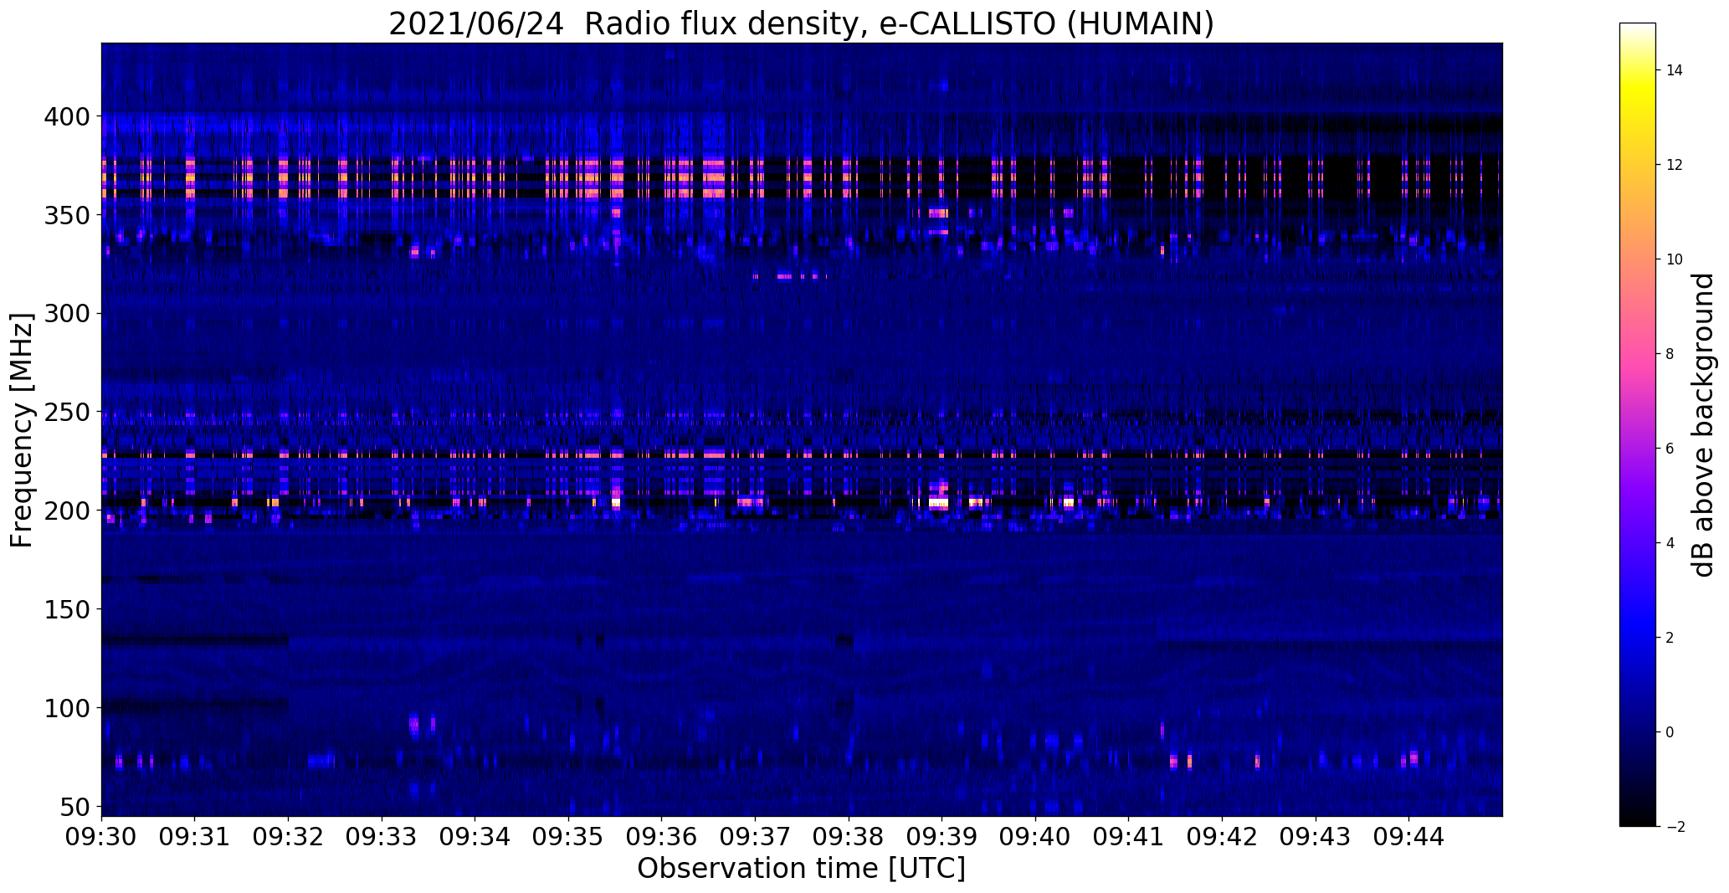The image size is (1729, 893).
Task: Click the 09:38 time tick label
Action: pos(849,837)
